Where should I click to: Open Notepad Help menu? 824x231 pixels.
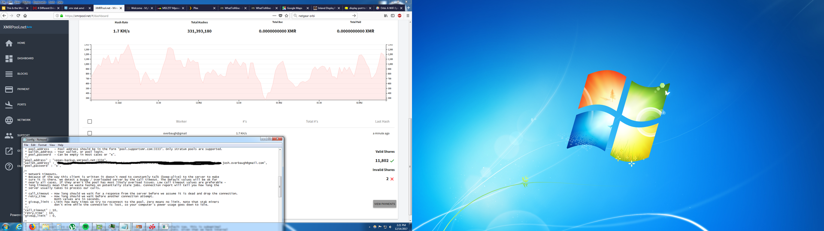[x=61, y=145]
